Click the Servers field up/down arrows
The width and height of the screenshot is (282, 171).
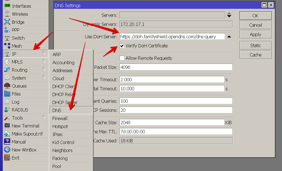coord(229,15)
